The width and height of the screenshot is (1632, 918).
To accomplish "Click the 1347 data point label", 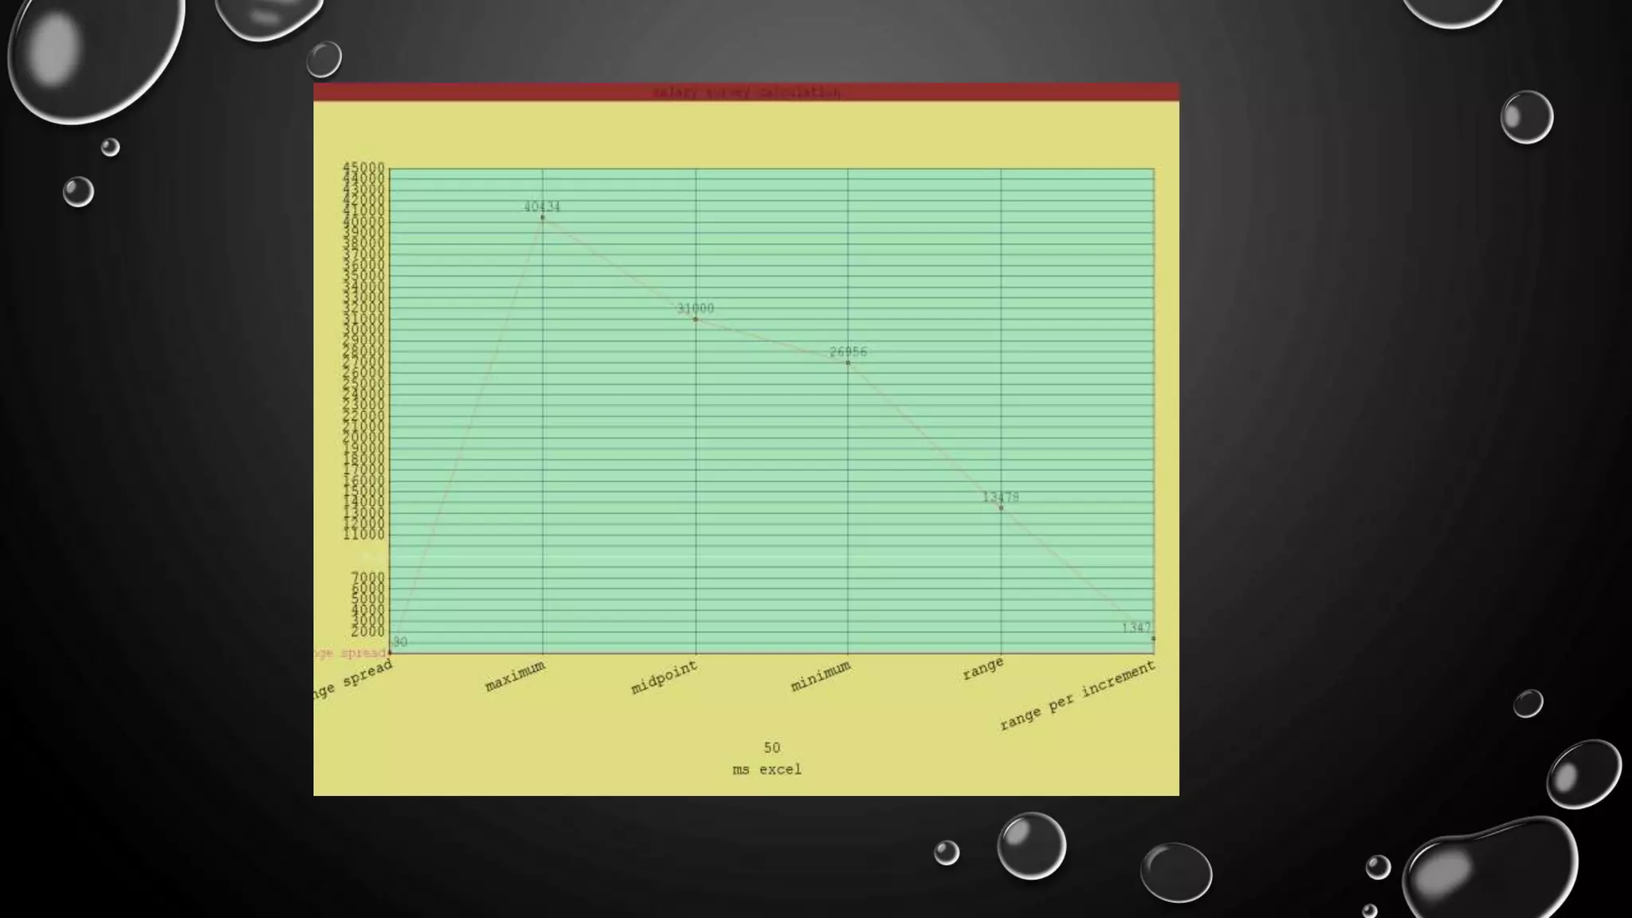I will point(1136,628).
